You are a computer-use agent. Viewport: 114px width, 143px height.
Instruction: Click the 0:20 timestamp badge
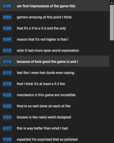[x=7, y=95]
